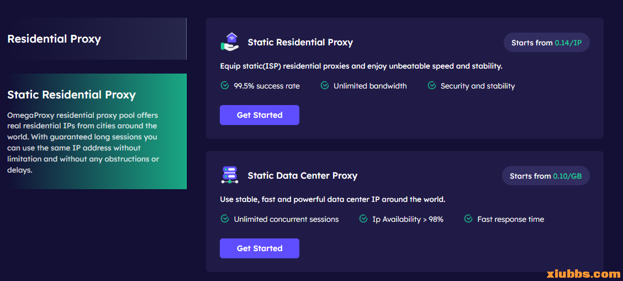Viewport: 623px width, 281px height.
Task: Click the xiubbs.com watermark link
Action: pyautogui.click(x=583, y=274)
